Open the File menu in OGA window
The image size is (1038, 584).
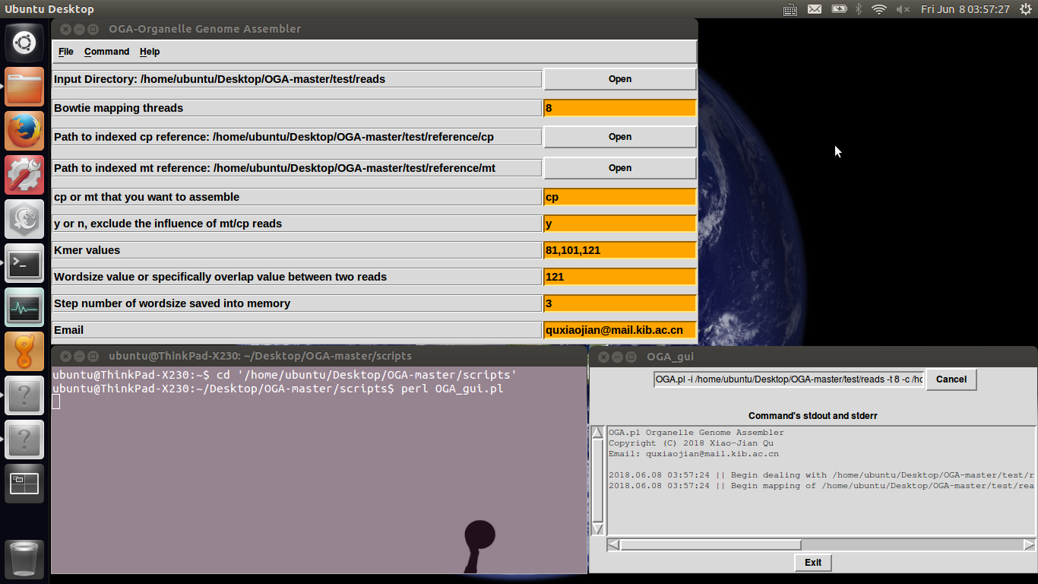pyautogui.click(x=66, y=52)
